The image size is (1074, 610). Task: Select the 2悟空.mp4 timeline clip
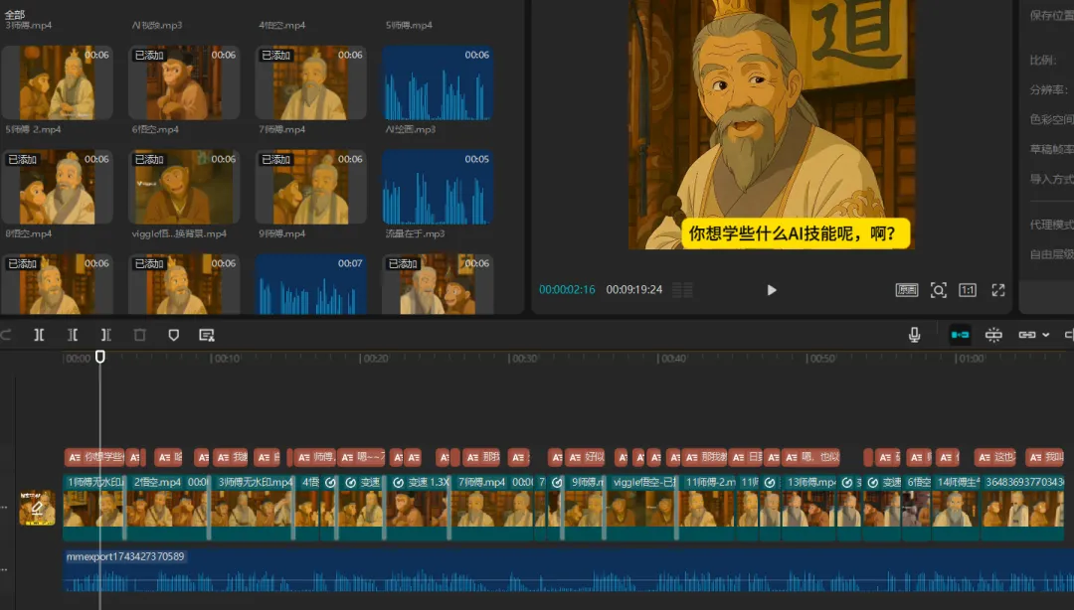[x=168, y=508]
